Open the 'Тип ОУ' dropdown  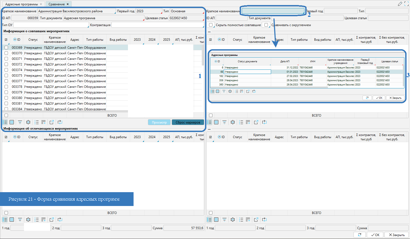(51, 25)
